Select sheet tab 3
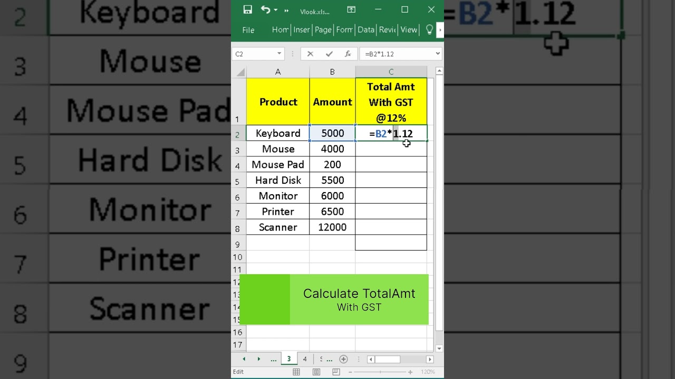675x379 pixels. point(288,359)
